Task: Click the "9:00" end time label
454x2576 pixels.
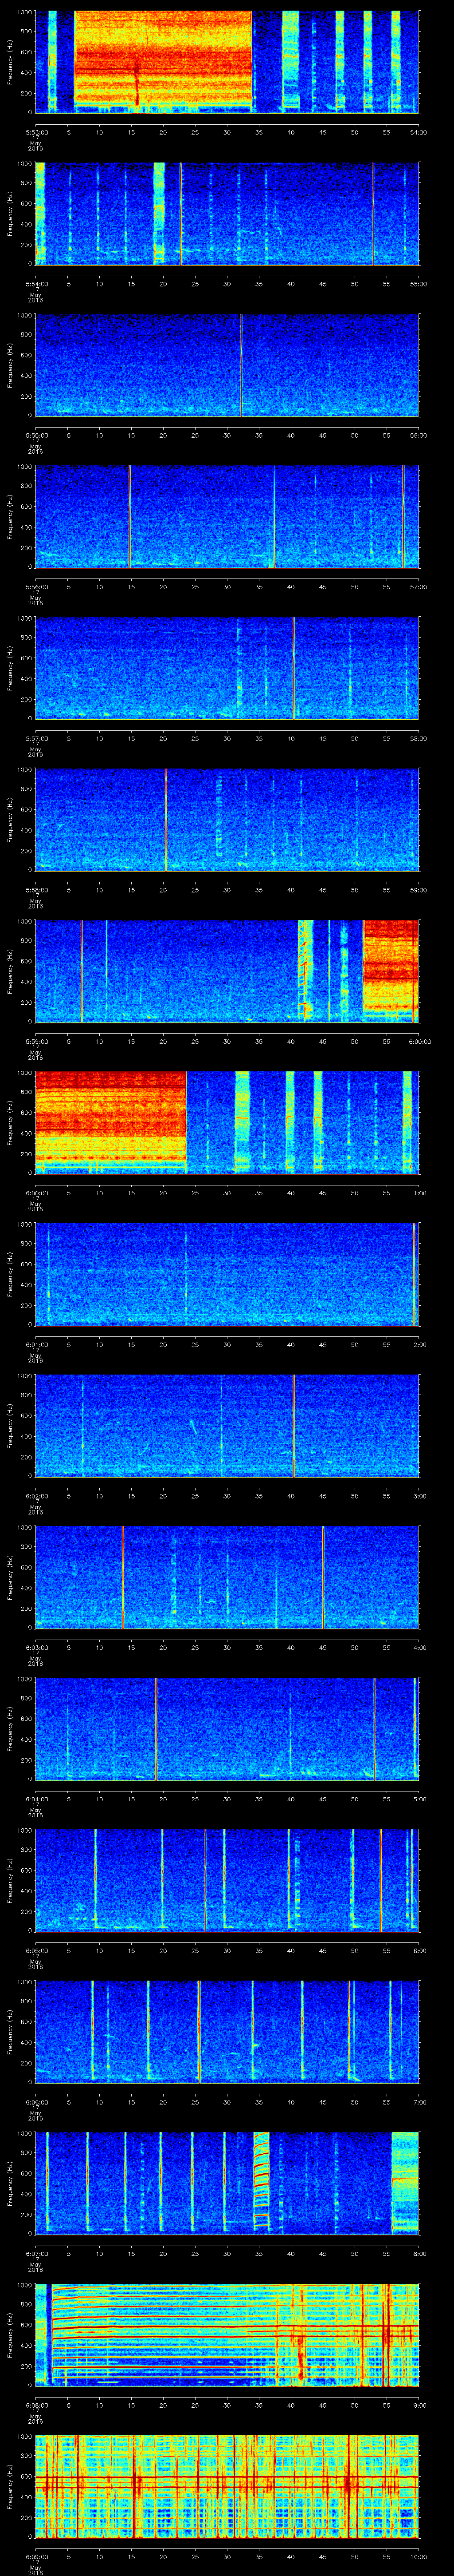Action: coord(419,2406)
